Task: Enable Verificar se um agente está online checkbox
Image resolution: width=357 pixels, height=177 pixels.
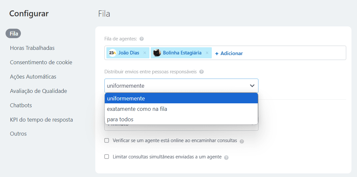Action: (107, 140)
